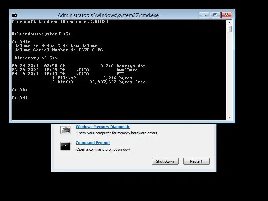Click the 'EFI' directory entry

click(x=120, y=74)
